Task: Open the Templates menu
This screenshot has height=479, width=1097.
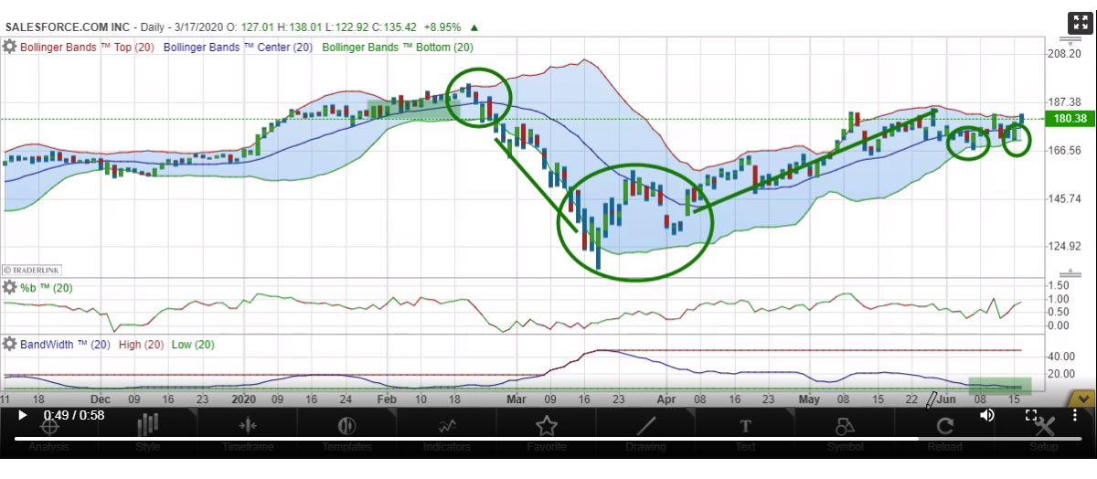Action: (346, 432)
